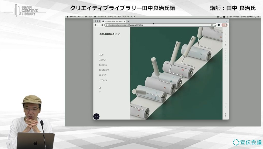Open the STORES navigation link
263x149 pixels.
click(x=103, y=80)
